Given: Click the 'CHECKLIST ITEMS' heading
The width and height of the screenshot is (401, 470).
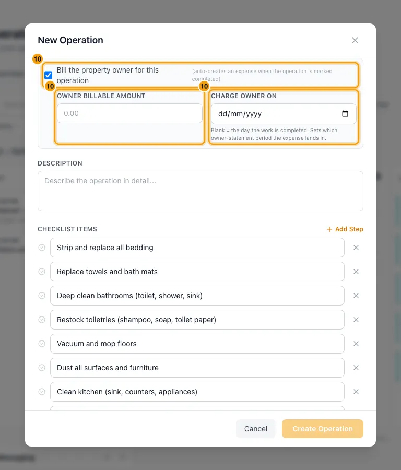Looking at the screenshot, I should point(67,229).
